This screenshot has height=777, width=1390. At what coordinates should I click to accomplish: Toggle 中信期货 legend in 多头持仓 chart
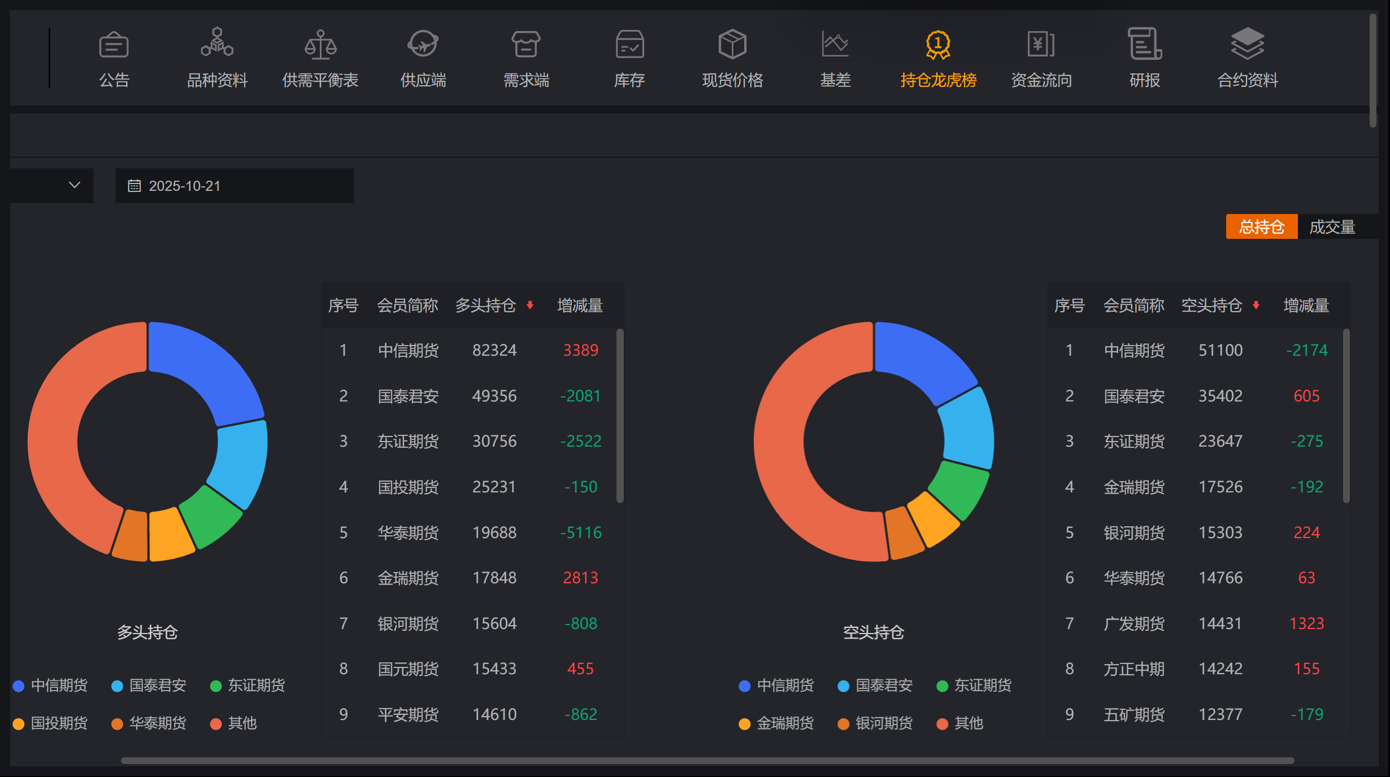click(50, 686)
